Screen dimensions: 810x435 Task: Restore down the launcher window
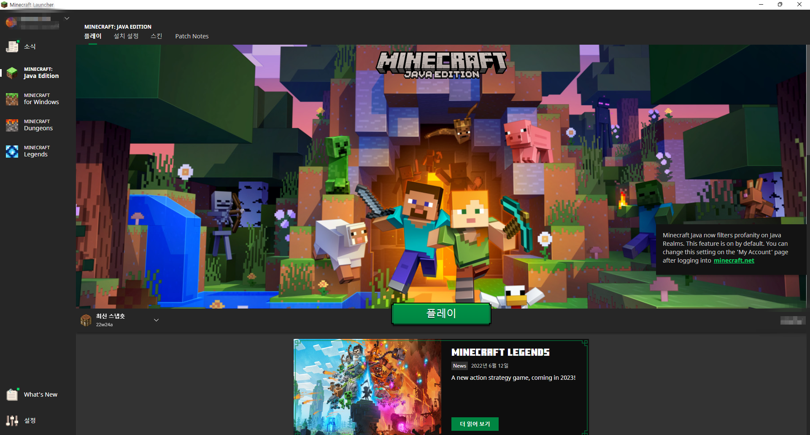point(780,5)
